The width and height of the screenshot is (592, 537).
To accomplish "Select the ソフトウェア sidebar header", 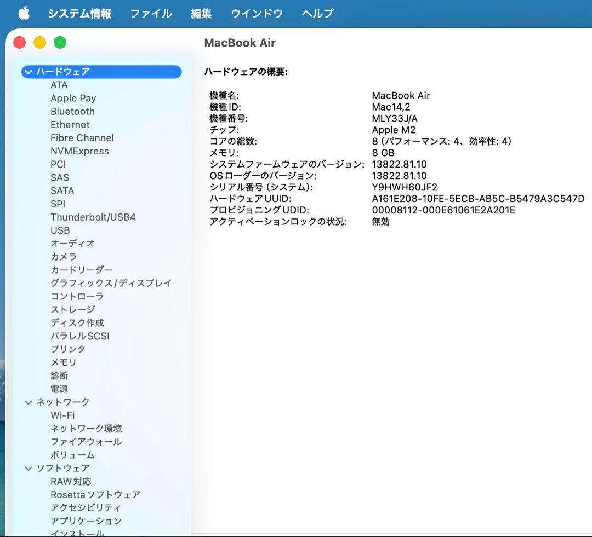I will [x=62, y=469].
